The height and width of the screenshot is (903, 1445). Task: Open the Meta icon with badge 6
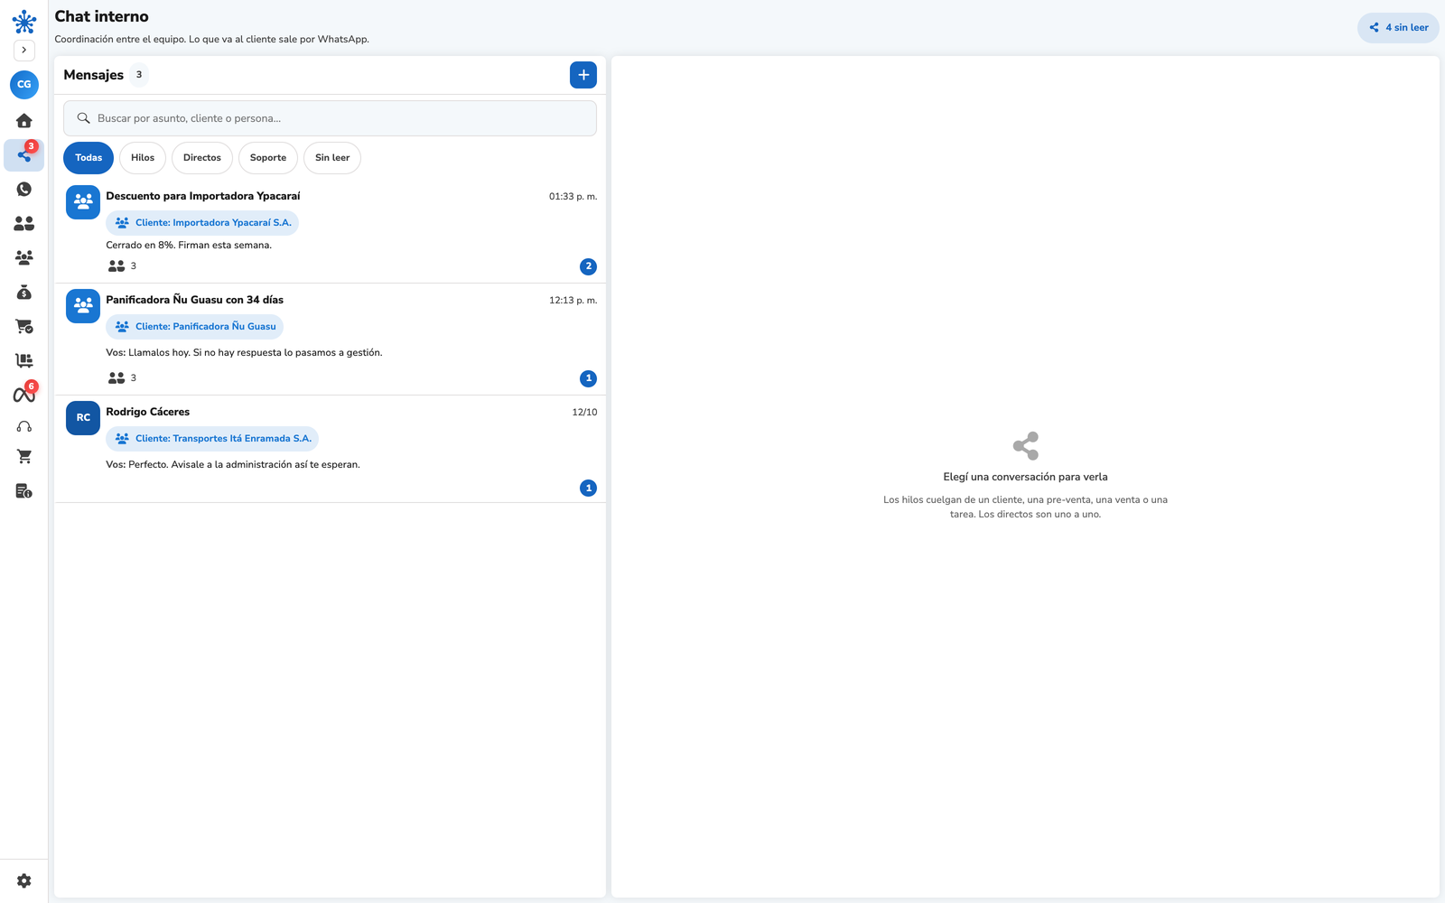[x=24, y=394]
